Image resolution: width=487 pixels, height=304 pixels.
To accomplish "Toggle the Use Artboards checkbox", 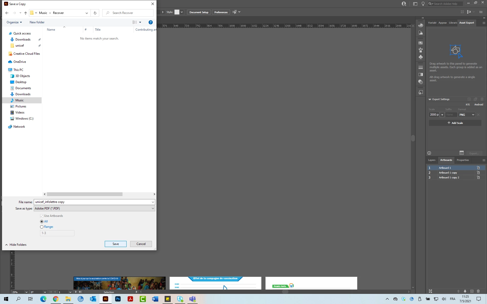I will tap(42, 216).
